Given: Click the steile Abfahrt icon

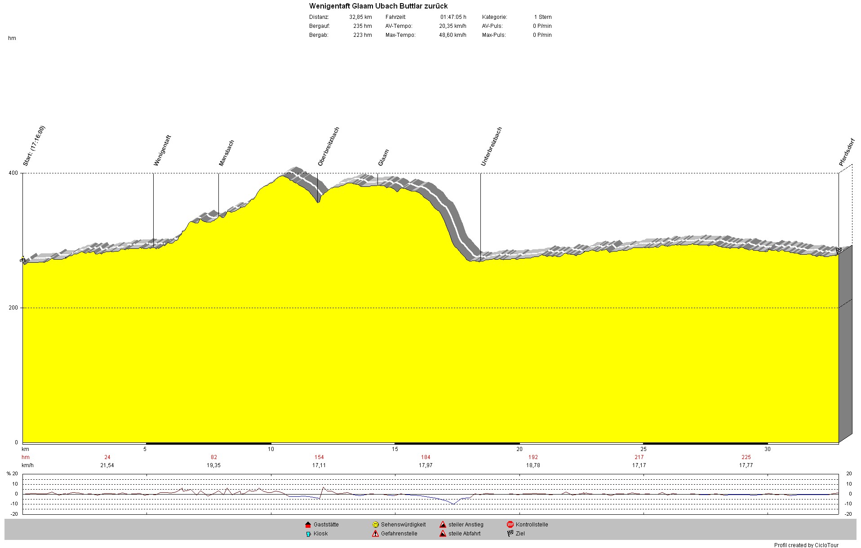Looking at the screenshot, I should tap(443, 534).
